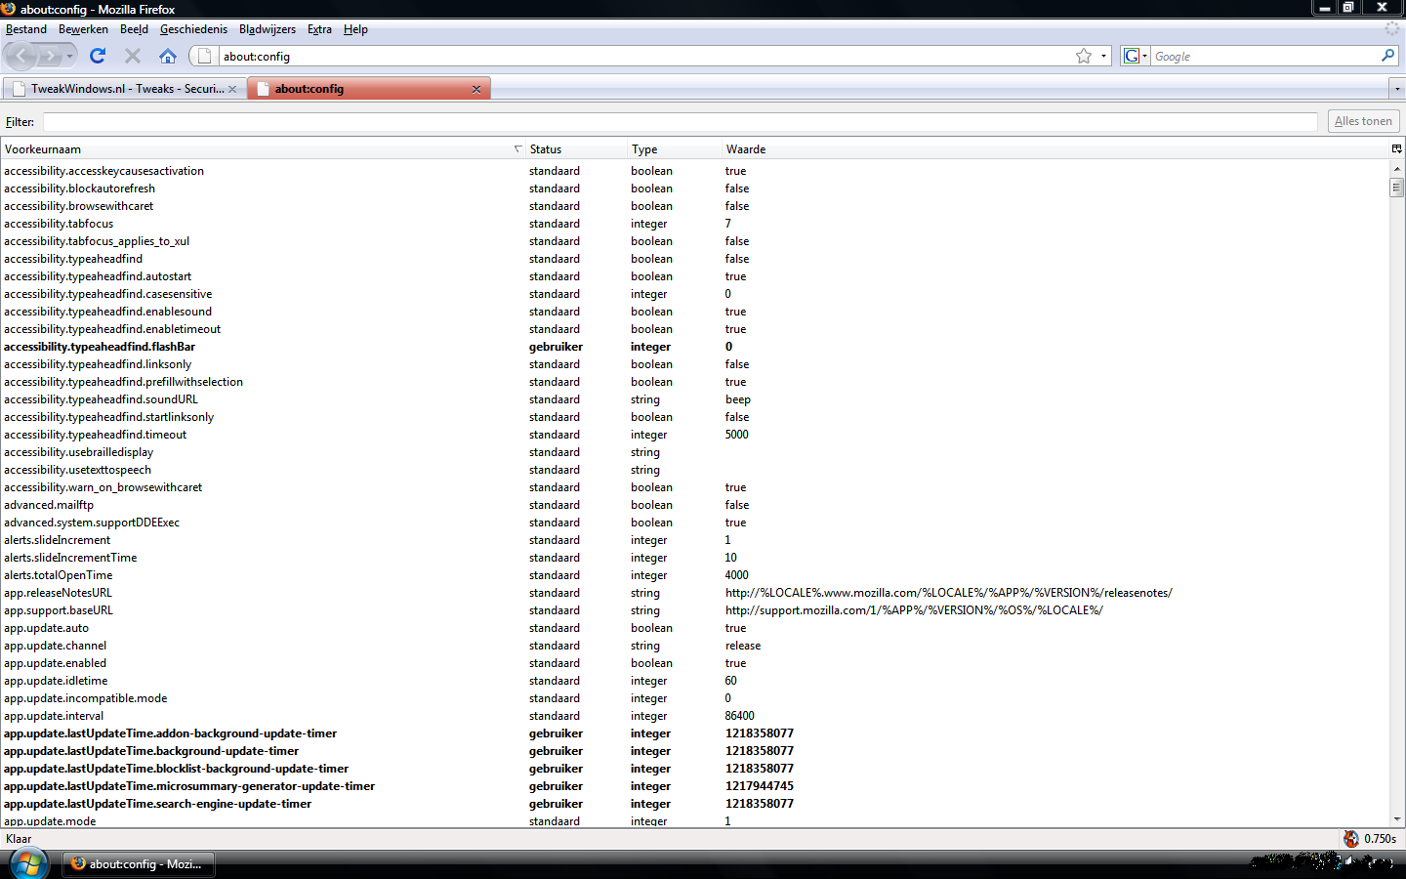Open the list all tabs dropdown
The width and height of the screenshot is (1406, 879).
click(x=1397, y=89)
